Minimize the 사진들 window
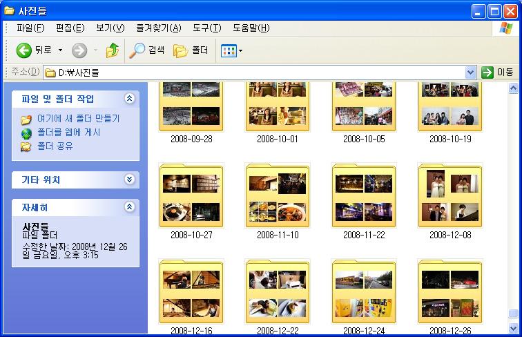The width and height of the screenshot is (522, 337). point(478,12)
